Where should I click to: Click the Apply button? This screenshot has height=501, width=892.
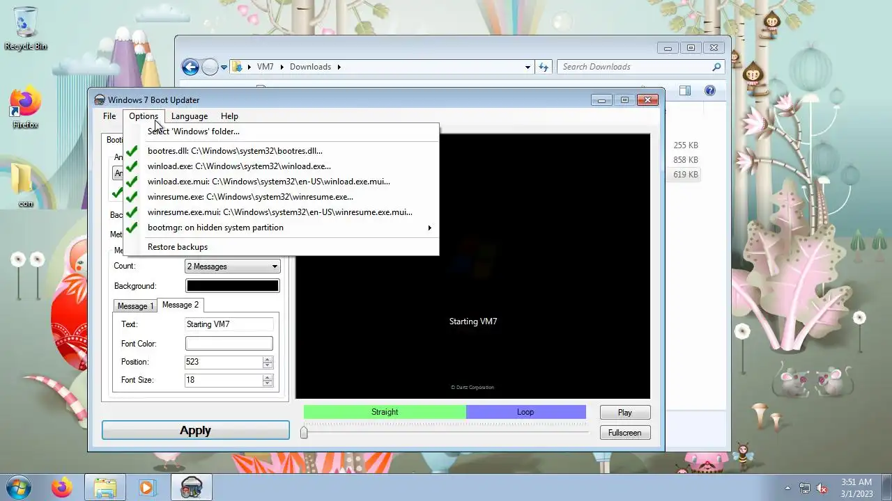(196, 431)
